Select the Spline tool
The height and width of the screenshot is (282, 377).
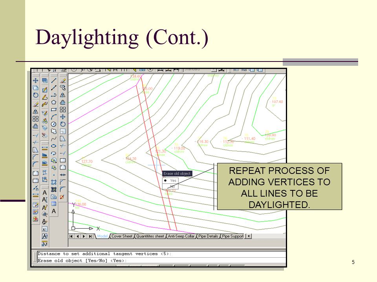pos(54,138)
